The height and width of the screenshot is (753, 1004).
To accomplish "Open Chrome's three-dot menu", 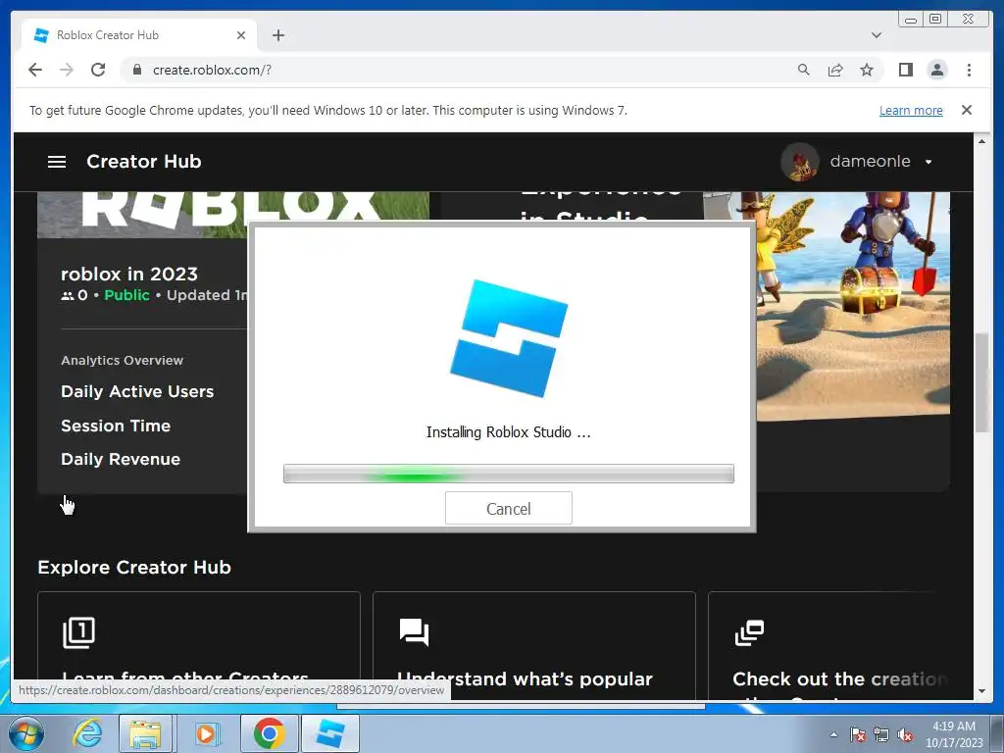I will pos(969,70).
